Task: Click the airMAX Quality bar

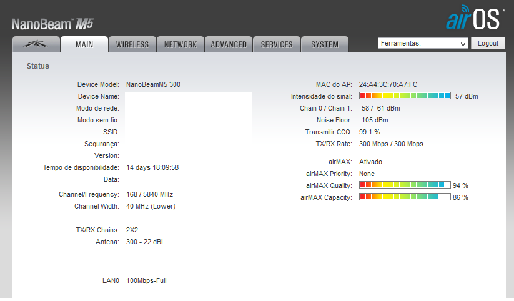Action: tap(405, 185)
